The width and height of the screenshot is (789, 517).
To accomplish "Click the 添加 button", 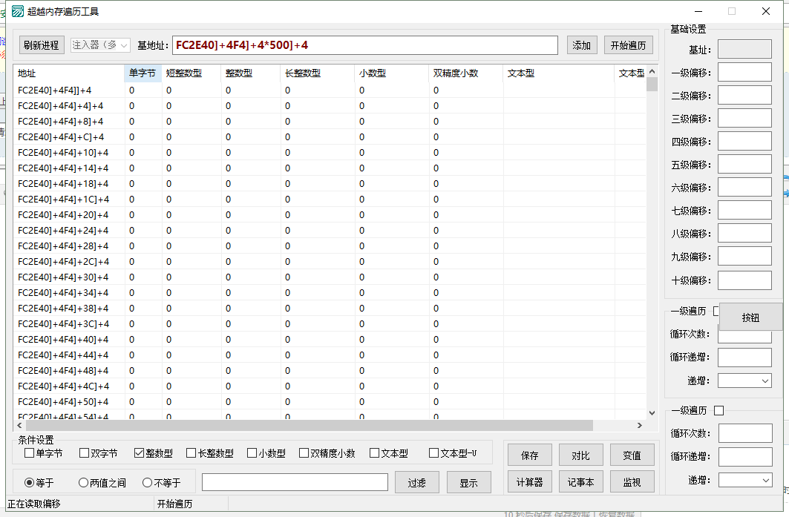I will [x=582, y=45].
